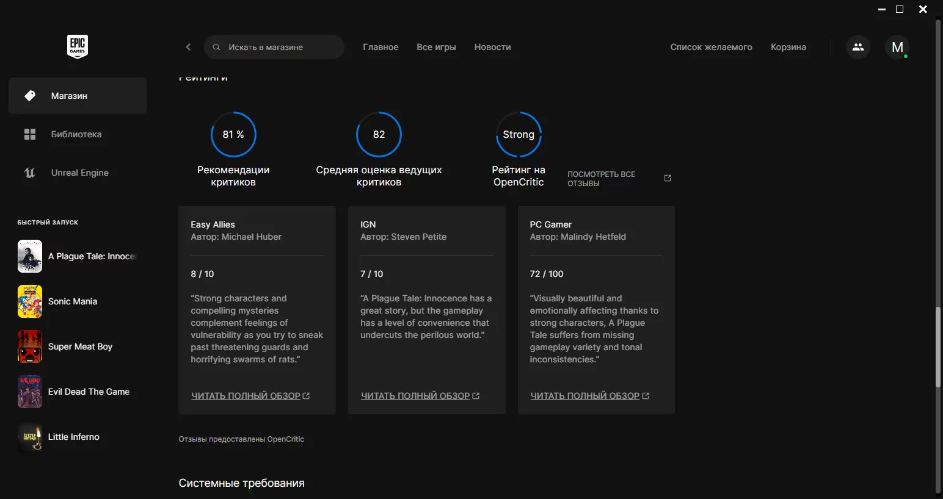Open the friends list icon

tap(858, 47)
